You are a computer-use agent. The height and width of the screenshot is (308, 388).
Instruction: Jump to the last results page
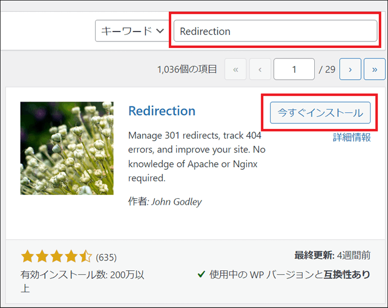(x=374, y=69)
